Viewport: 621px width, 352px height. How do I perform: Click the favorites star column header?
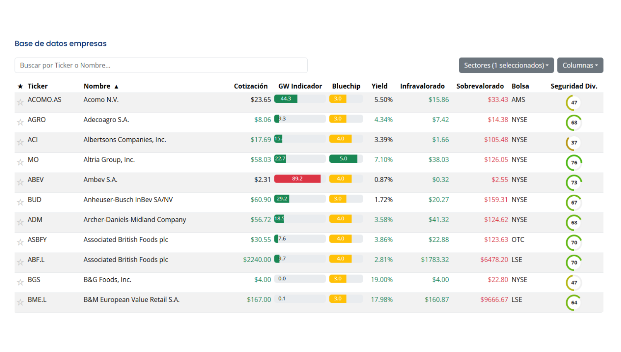20,86
